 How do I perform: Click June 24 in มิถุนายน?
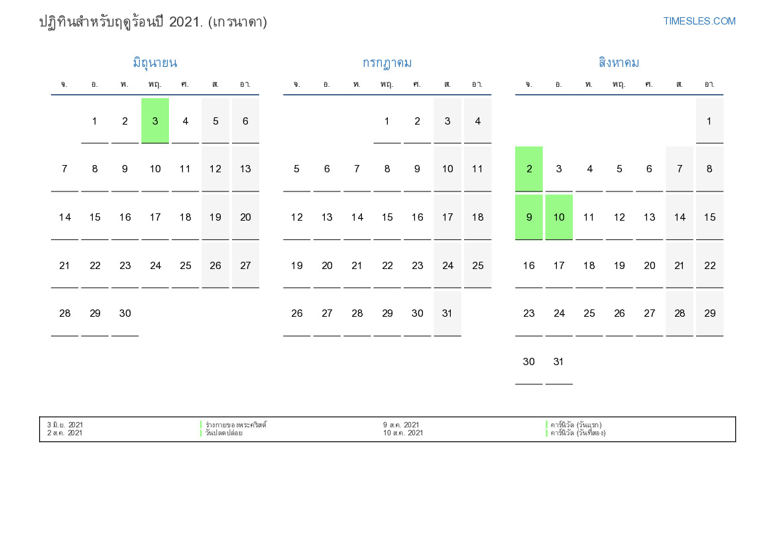pyautogui.click(x=155, y=266)
